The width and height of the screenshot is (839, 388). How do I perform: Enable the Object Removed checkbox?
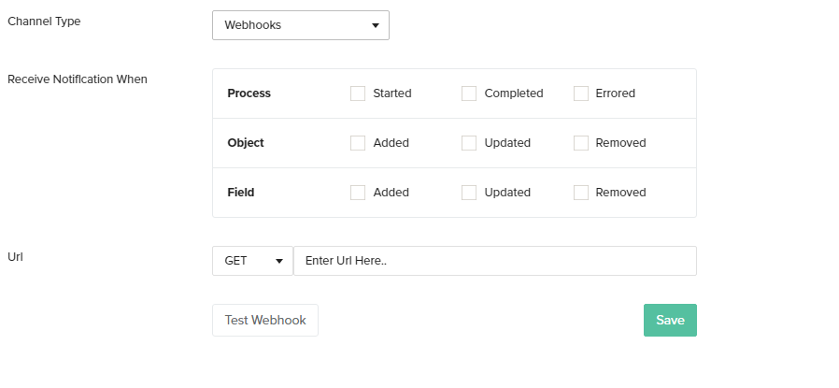pyautogui.click(x=581, y=143)
